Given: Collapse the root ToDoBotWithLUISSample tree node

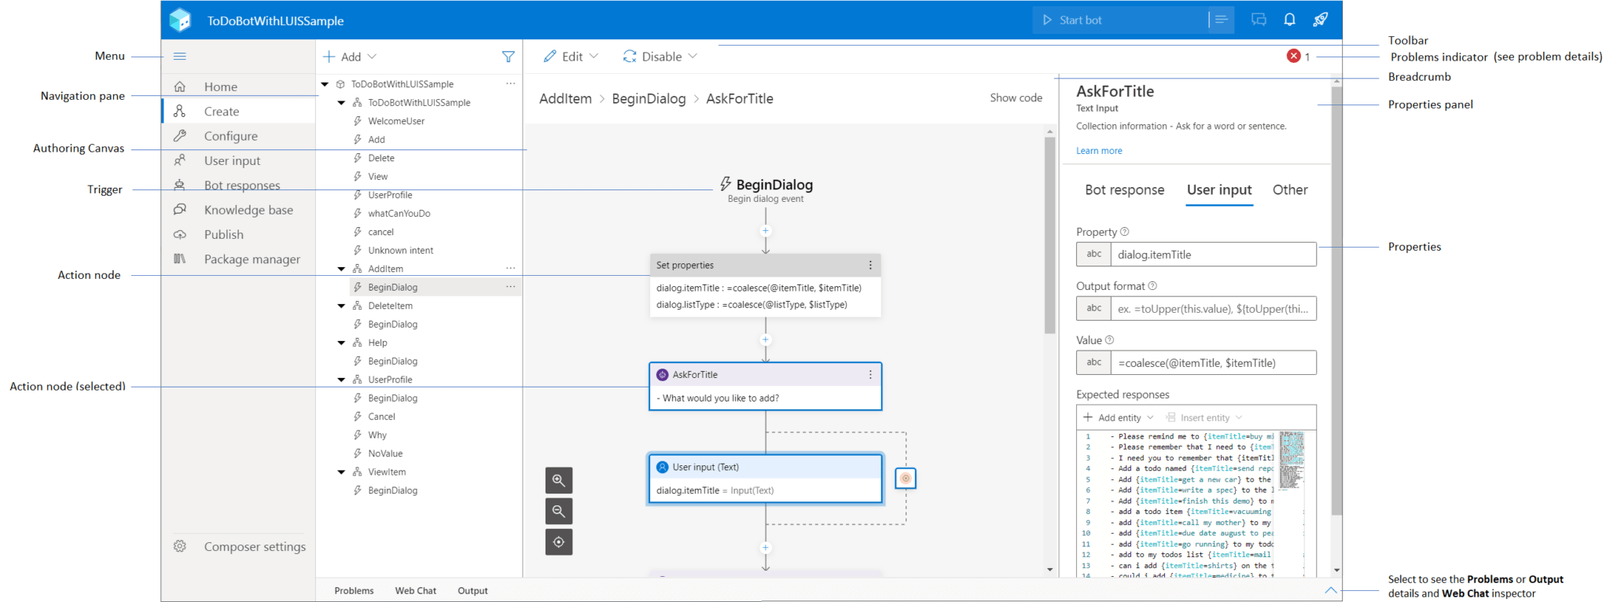Looking at the screenshot, I should click(325, 84).
